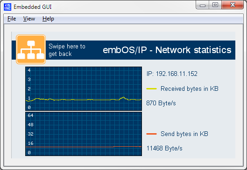Click the Received bytes in KB label

[190, 89]
